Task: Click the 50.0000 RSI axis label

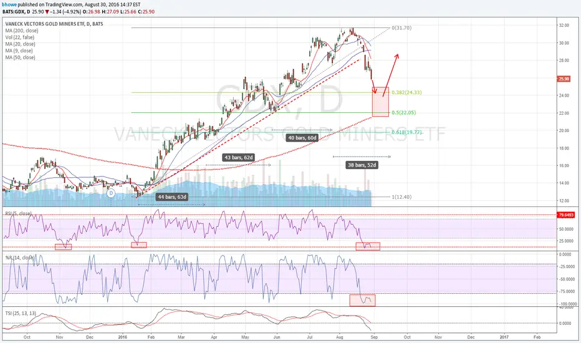Action: pos(566,229)
